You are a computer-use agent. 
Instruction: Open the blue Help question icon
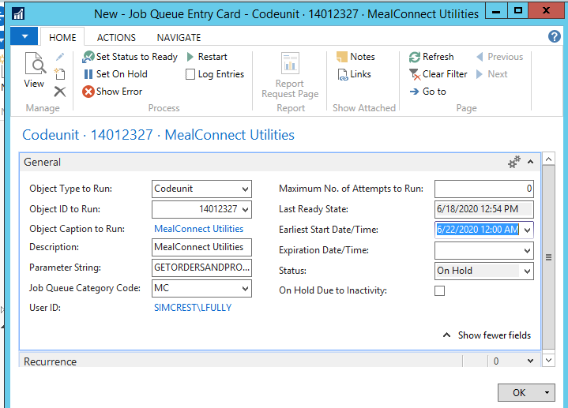555,37
